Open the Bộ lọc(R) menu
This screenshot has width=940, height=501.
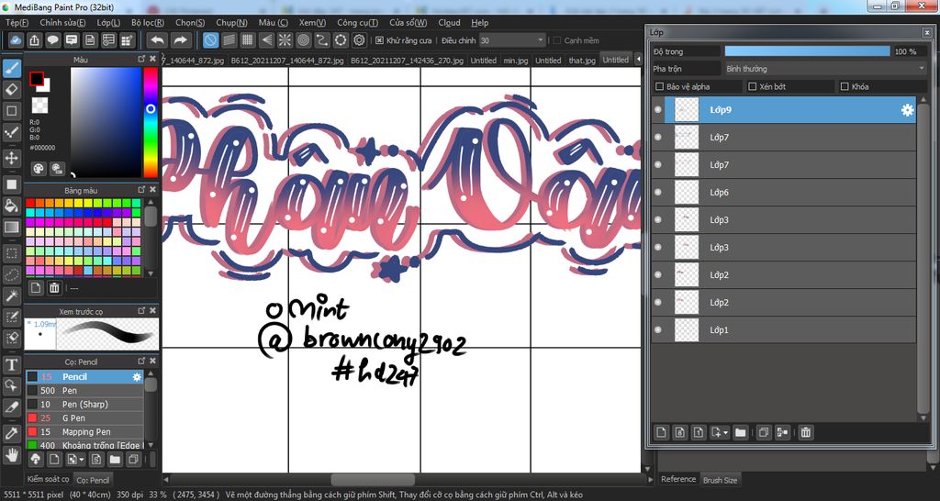148,23
